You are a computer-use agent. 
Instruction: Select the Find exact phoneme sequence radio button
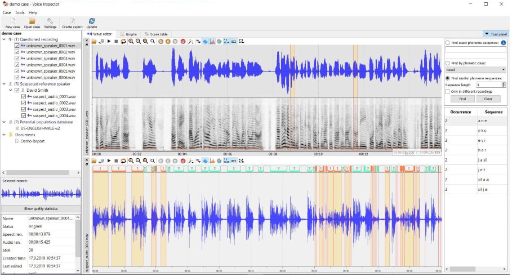click(448, 43)
